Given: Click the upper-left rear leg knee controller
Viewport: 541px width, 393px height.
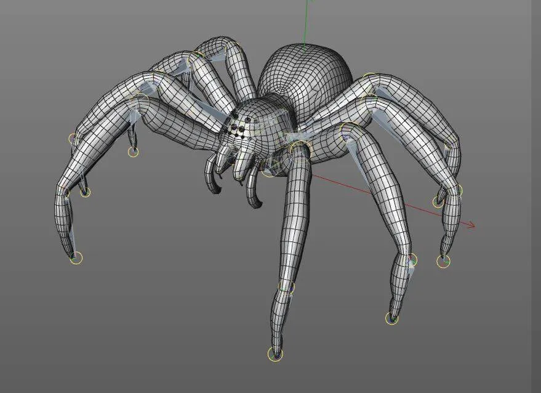Looking at the screenshot, I should [197, 57].
